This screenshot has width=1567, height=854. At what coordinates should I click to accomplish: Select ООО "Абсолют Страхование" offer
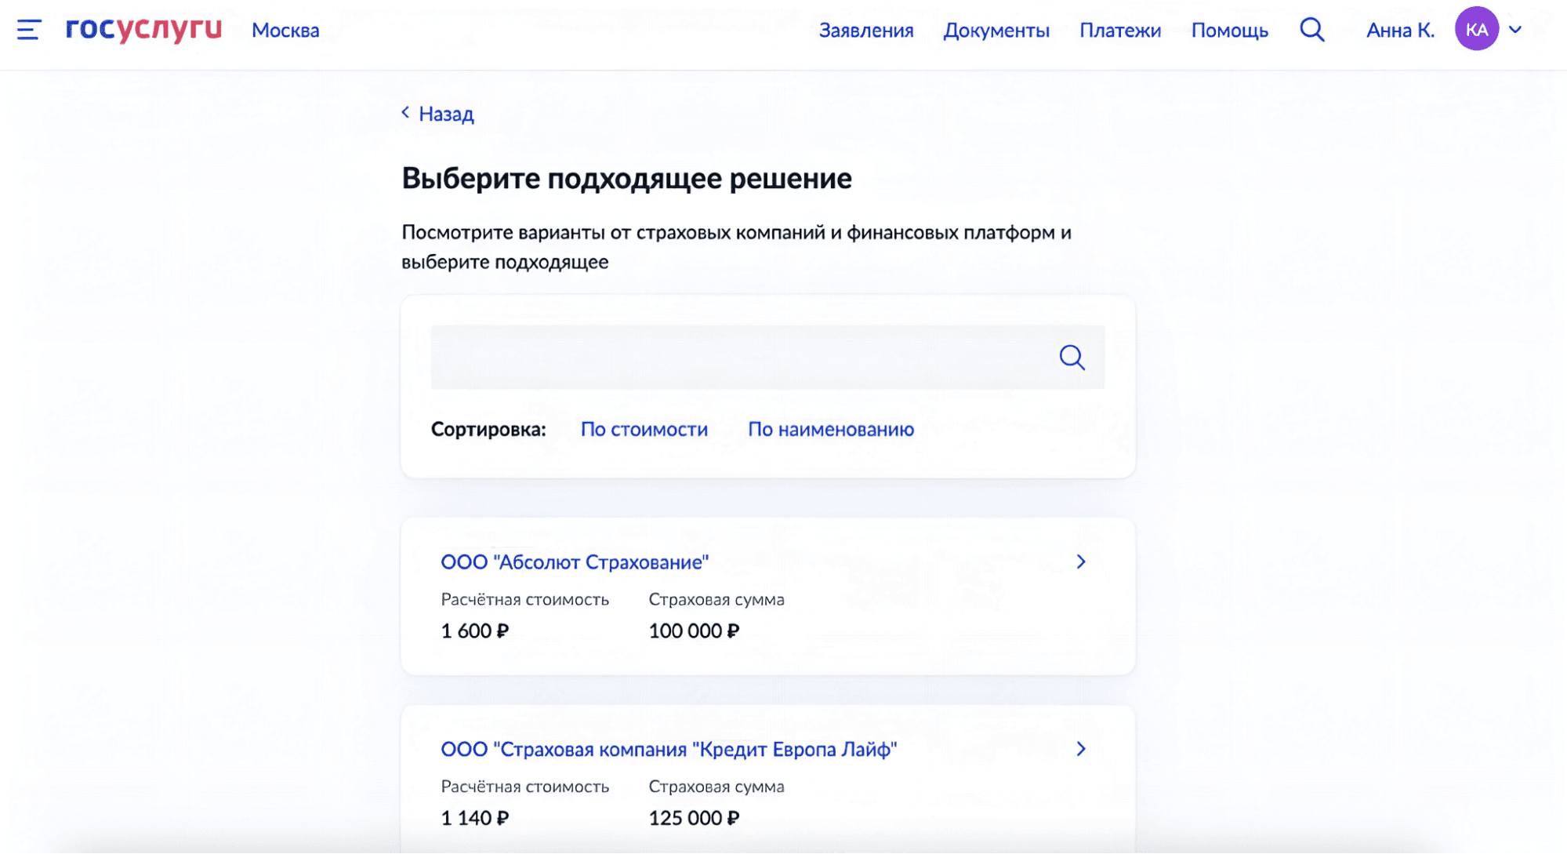575,562
